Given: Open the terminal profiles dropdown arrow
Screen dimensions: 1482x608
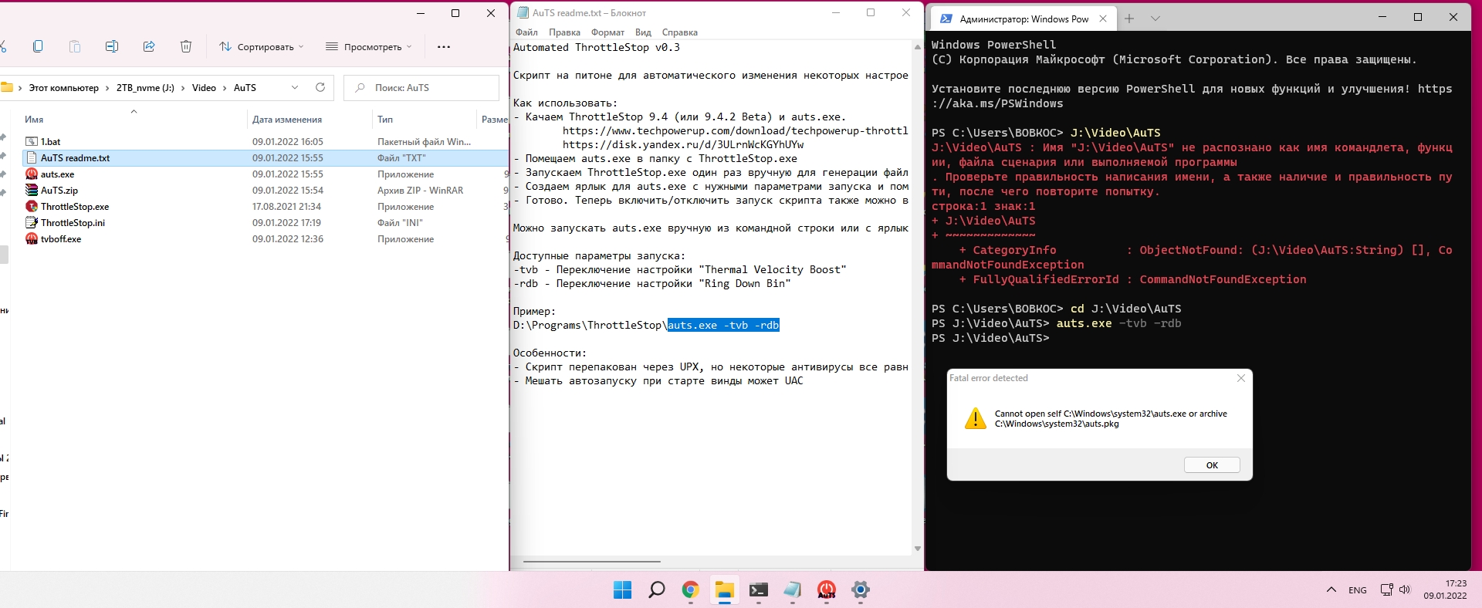Looking at the screenshot, I should 1155,19.
